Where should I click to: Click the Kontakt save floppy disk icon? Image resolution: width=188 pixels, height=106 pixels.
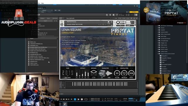(x=107, y=15)
